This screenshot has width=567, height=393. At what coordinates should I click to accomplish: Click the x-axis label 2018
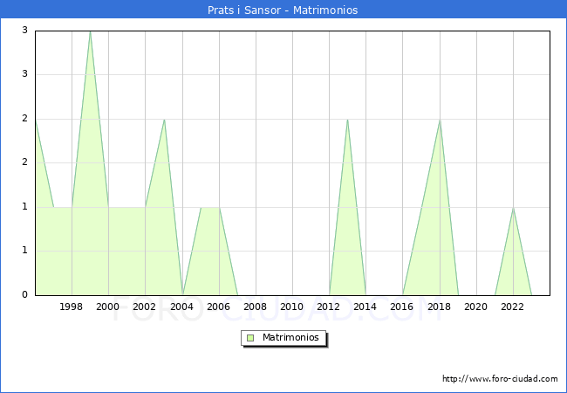pos(439,307)
